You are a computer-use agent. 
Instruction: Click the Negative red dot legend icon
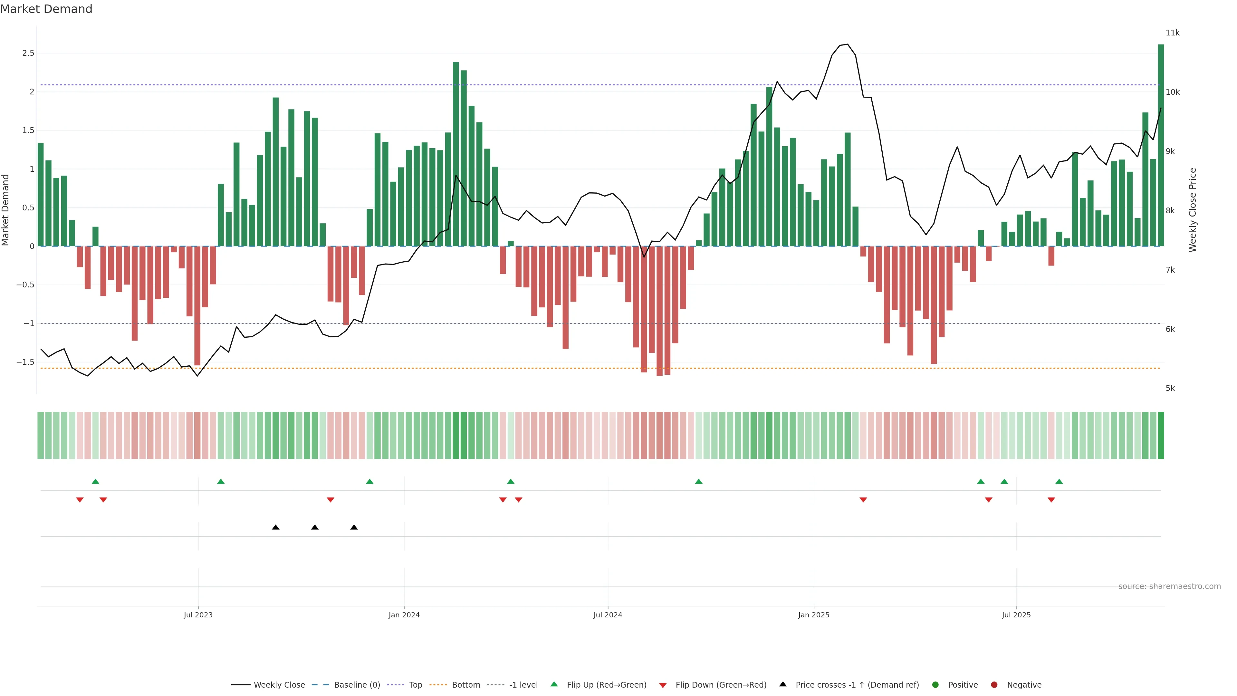point(994,684)
